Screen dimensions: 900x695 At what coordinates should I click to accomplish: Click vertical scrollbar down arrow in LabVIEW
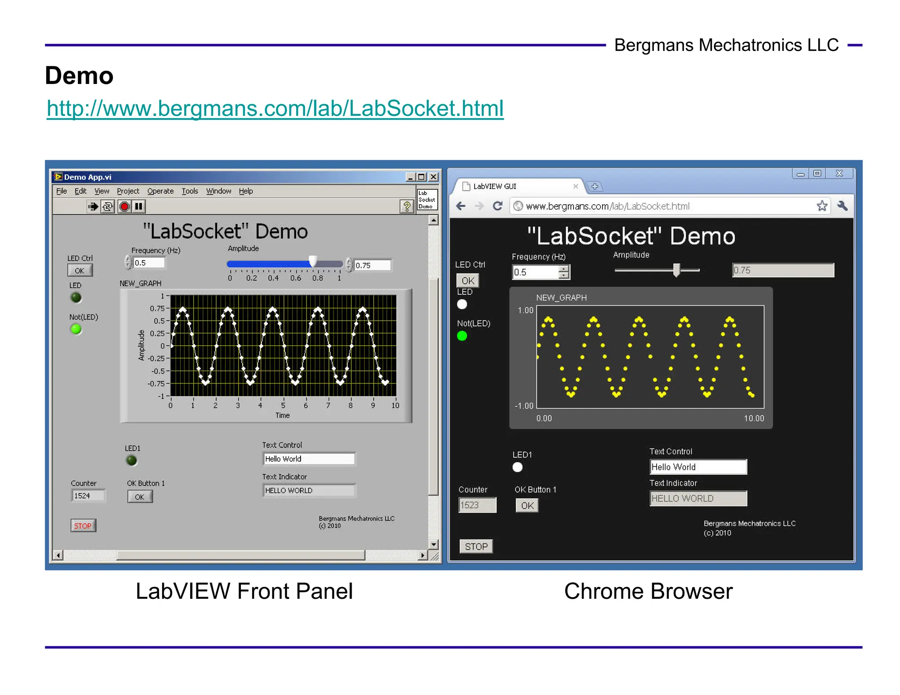click(433, 544)
